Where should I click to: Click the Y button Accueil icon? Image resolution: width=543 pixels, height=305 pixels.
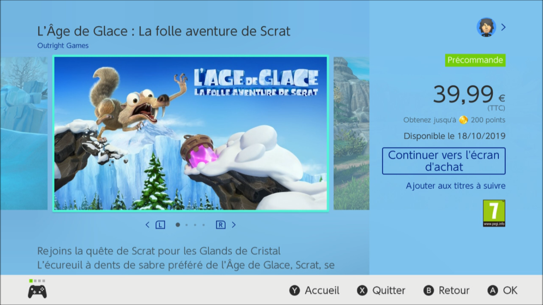click(x=294, y=291)
